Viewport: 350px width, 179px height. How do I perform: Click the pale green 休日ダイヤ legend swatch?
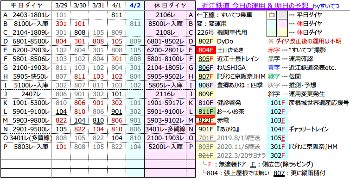272,33
